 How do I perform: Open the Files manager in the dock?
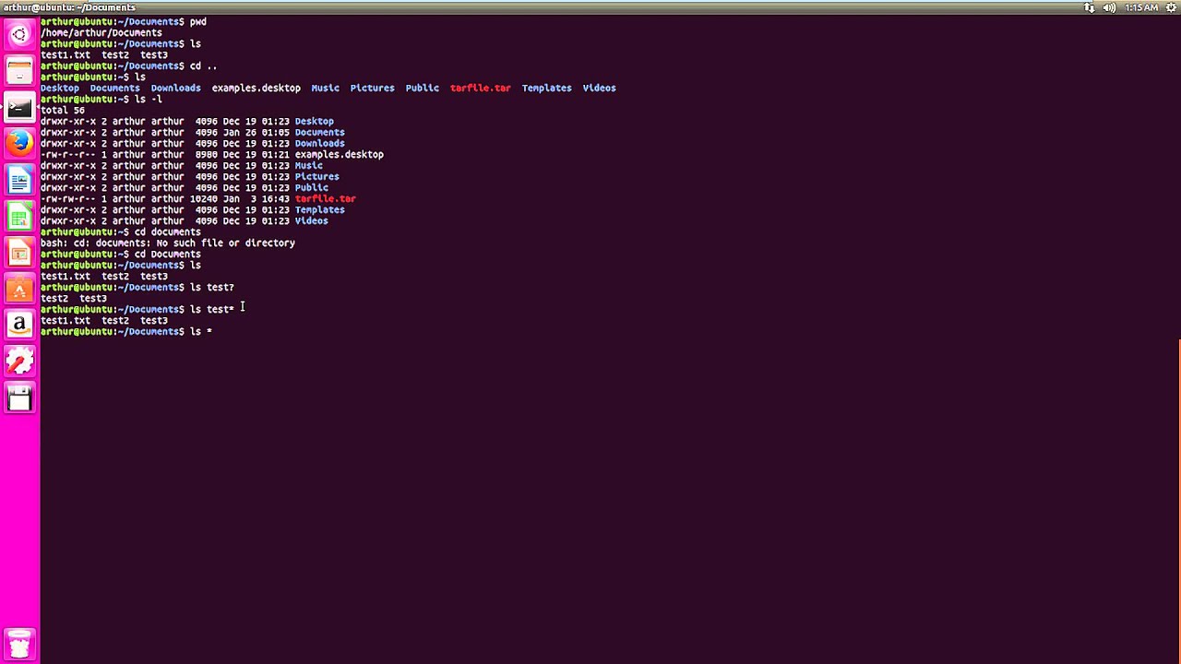[19, 71]
